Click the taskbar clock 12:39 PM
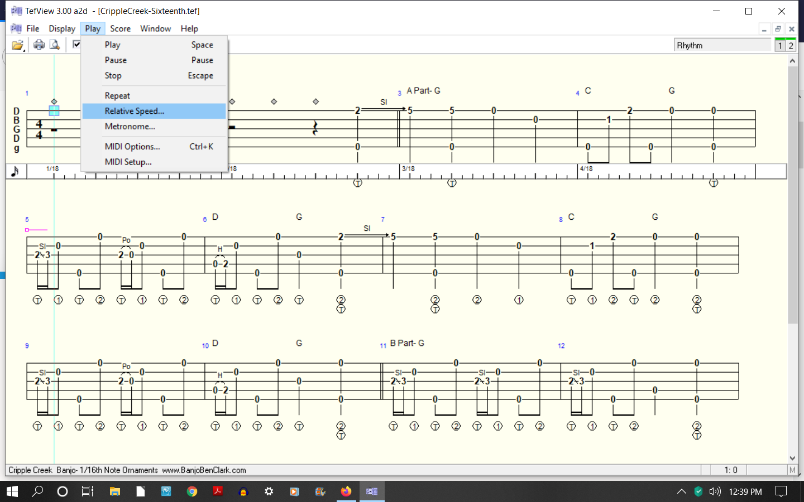This screenshot has height=502, width=804. pos(745,491)
